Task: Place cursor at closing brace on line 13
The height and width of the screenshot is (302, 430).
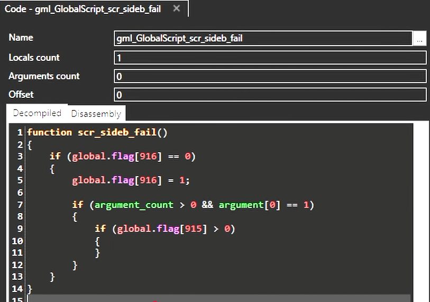Action: point(52,277)
